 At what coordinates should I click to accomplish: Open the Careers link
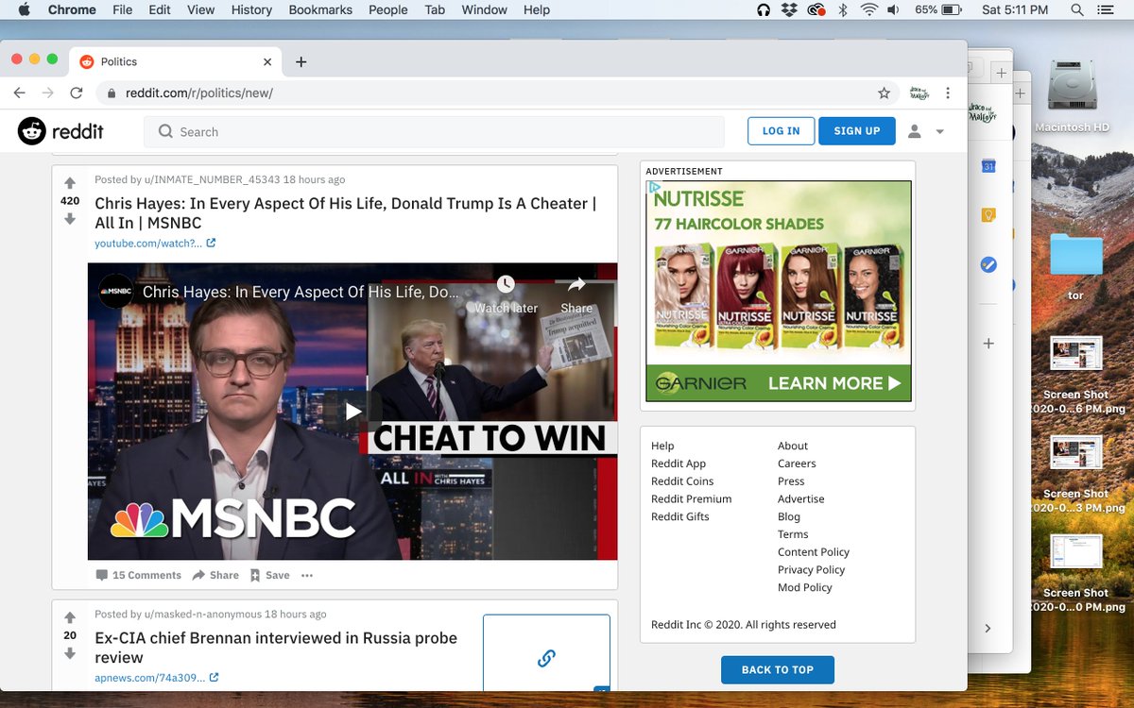797,464
